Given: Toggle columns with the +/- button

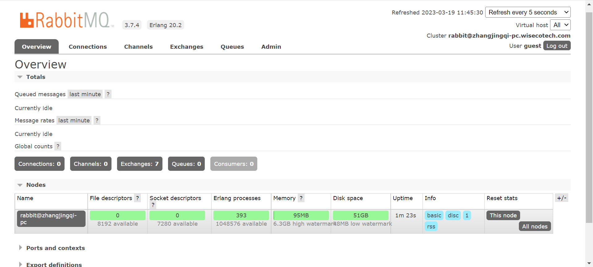Looking at the screenshot, I should (x=561, y=198).
